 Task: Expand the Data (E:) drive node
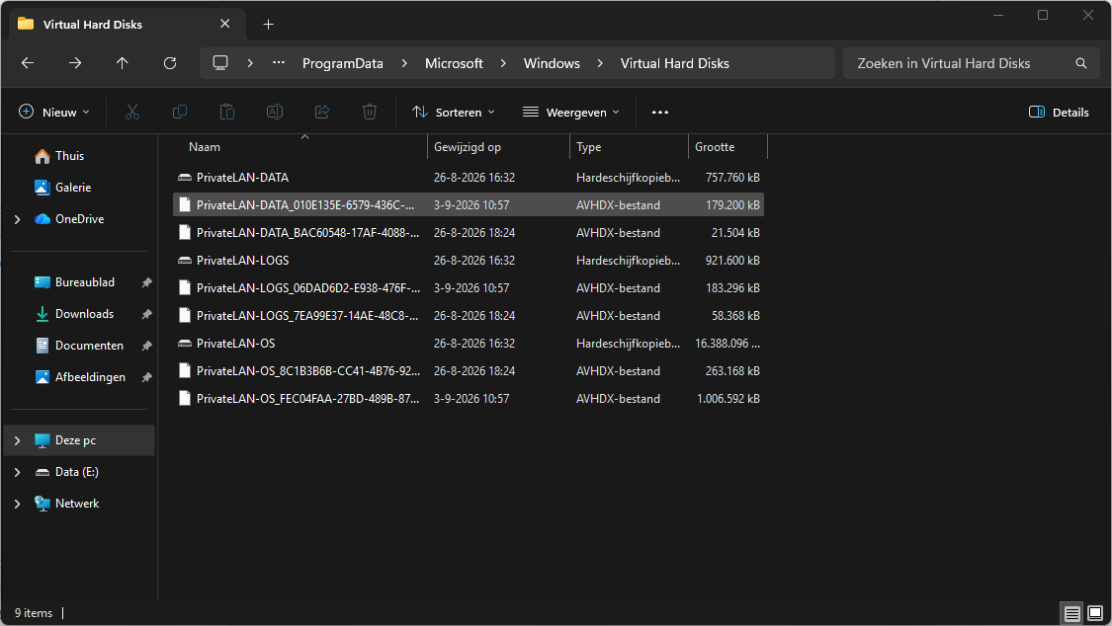[17, 472]
